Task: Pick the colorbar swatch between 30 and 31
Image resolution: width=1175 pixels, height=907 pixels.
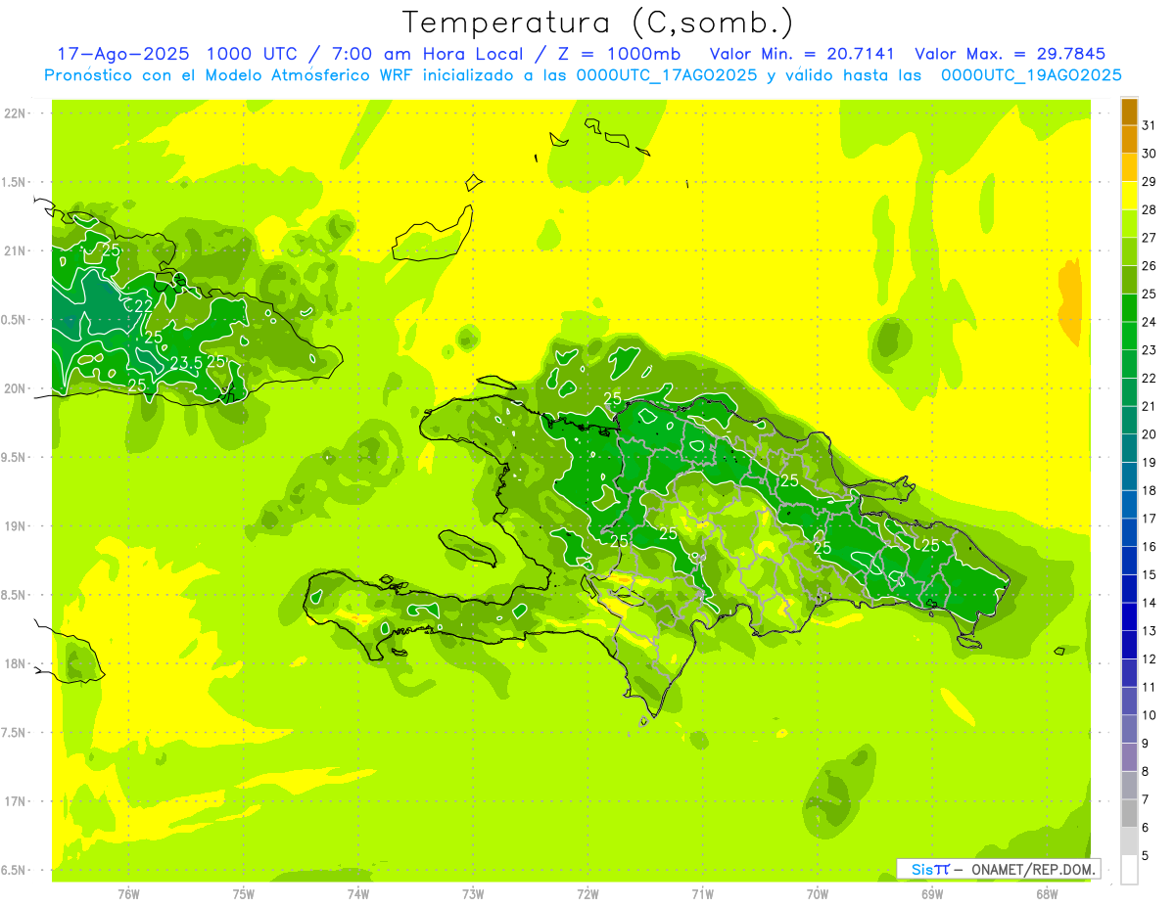Action: point(1129,140)
